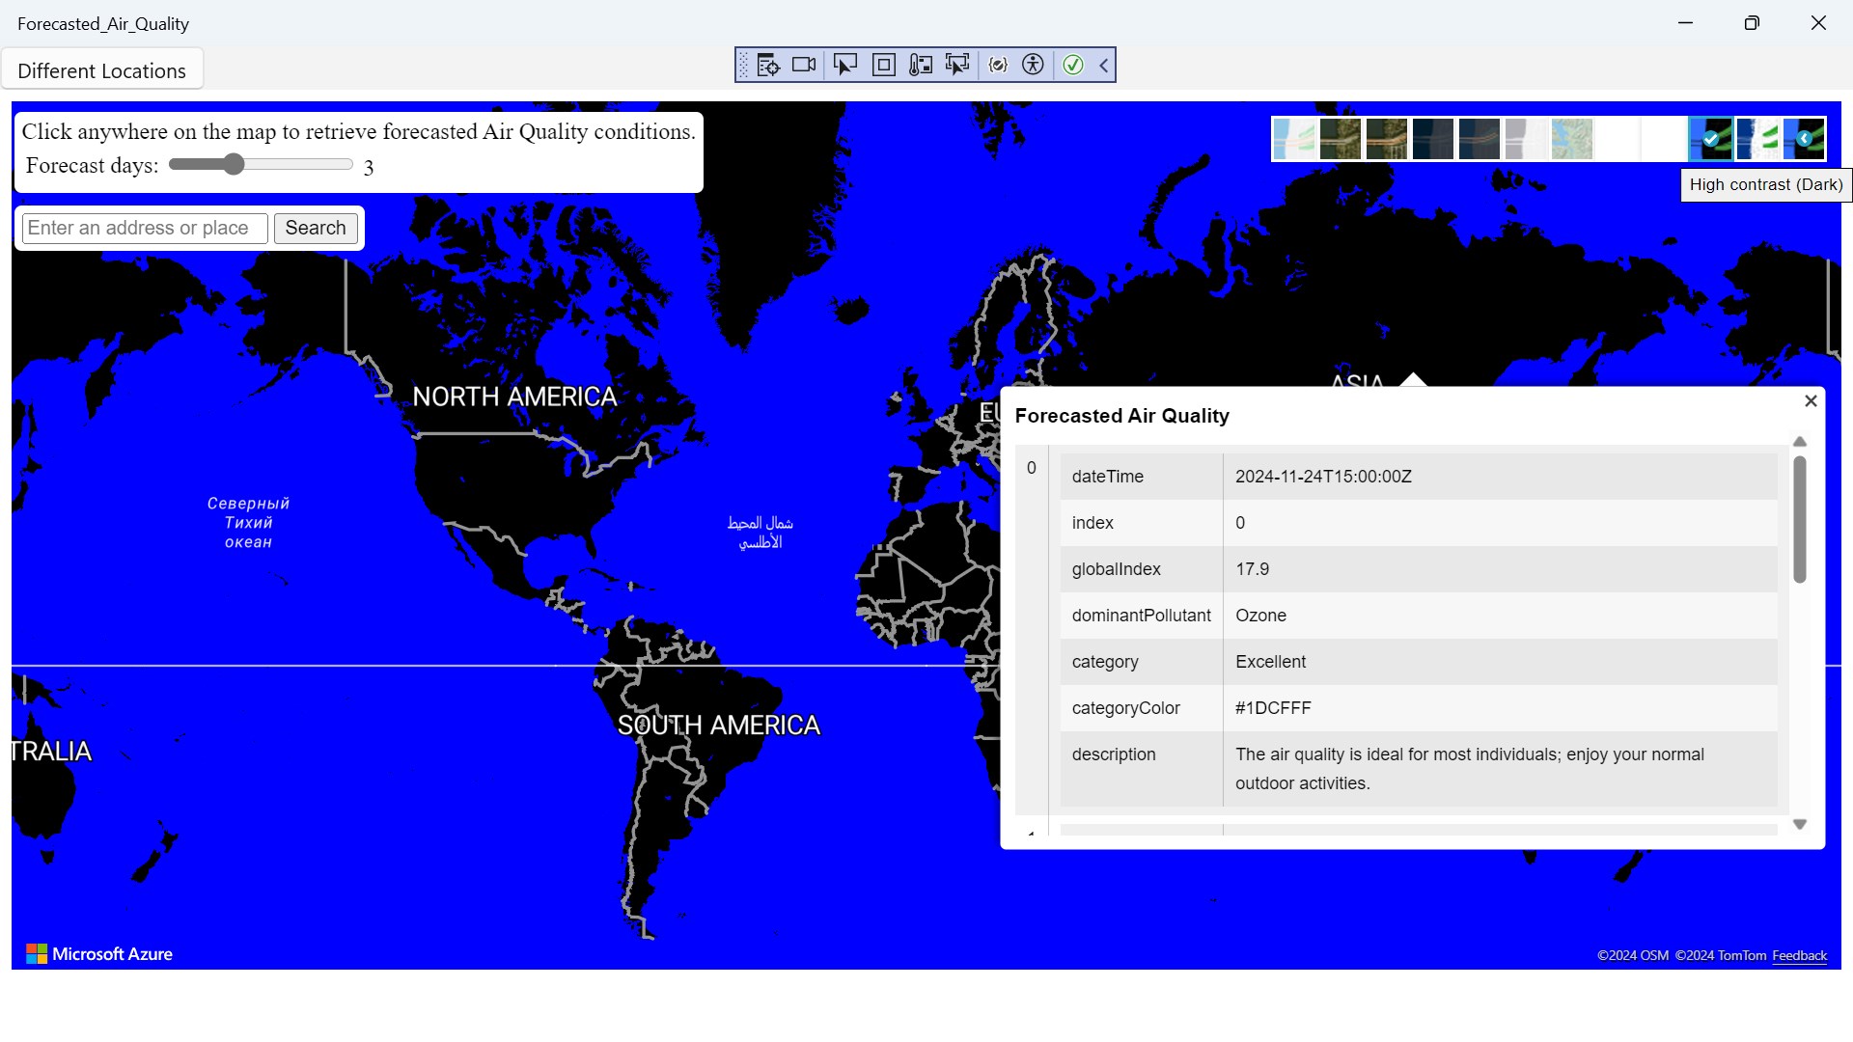Open the Feedback link
The image size is (1853, 1042).
coord(1799,955)
